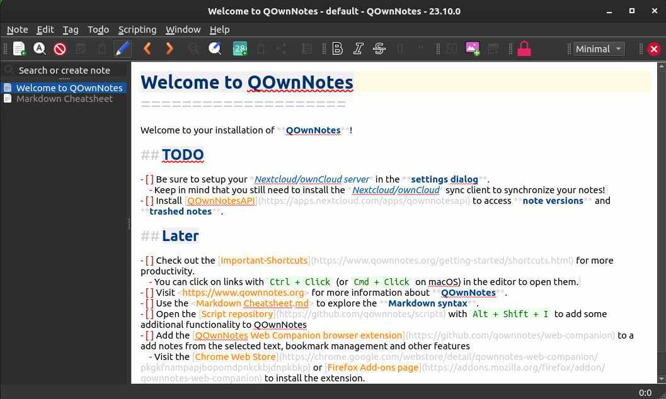666x399 pixels.
Task: Click the Find note magnifier icon
Action: coord(40,48)
